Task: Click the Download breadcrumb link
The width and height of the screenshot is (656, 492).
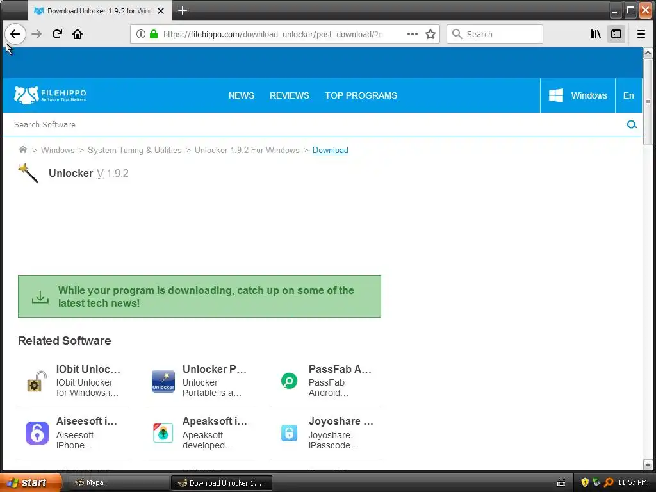Action: pyautogui.click(x=330, y=150)
